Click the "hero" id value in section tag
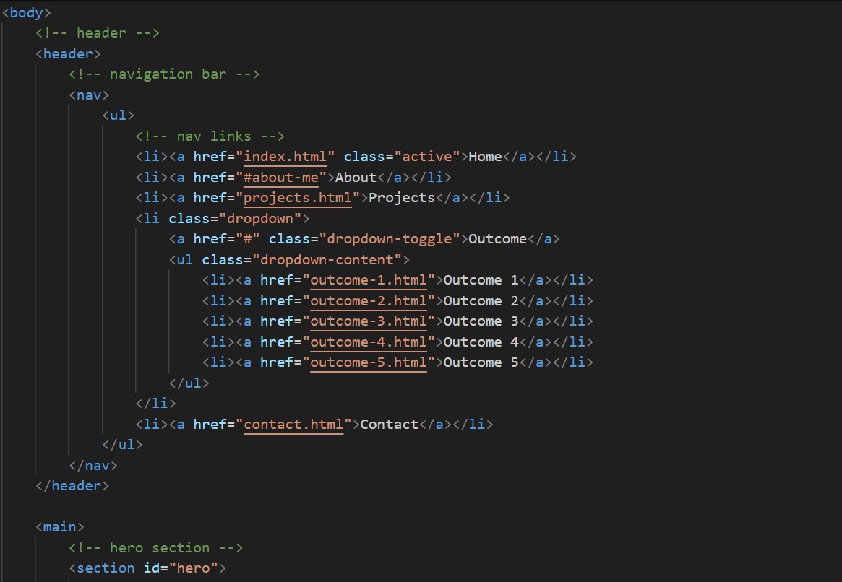Viewport: 842px width, 582px height. point(193,568)
